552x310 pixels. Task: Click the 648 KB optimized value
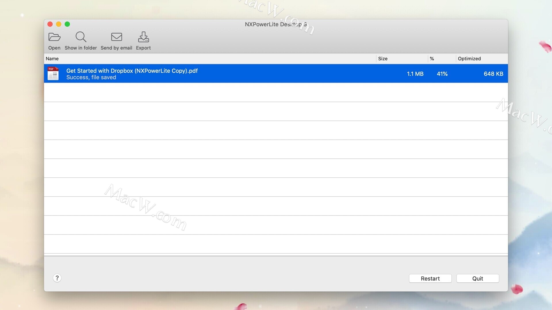[493, 74]
